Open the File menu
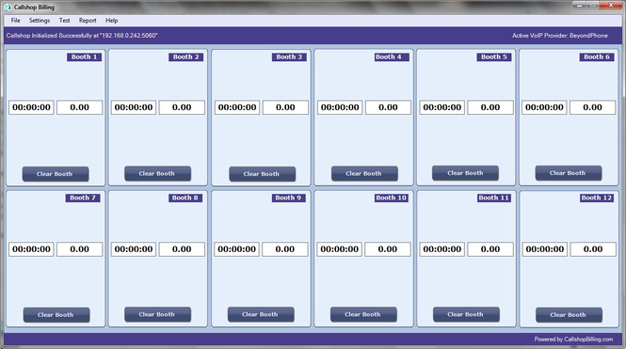The image size is (626, 349). point(16,21)
